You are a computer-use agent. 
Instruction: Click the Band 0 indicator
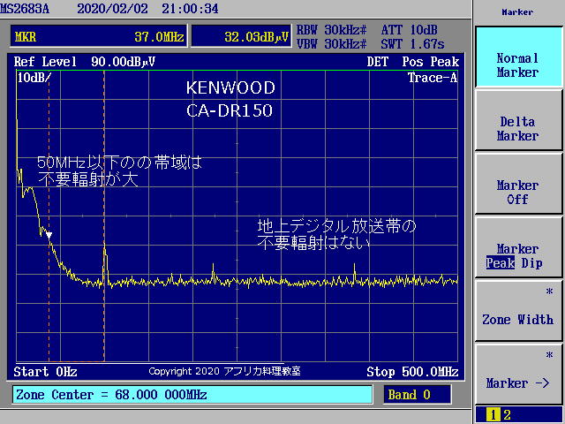(x=417, y=395)
